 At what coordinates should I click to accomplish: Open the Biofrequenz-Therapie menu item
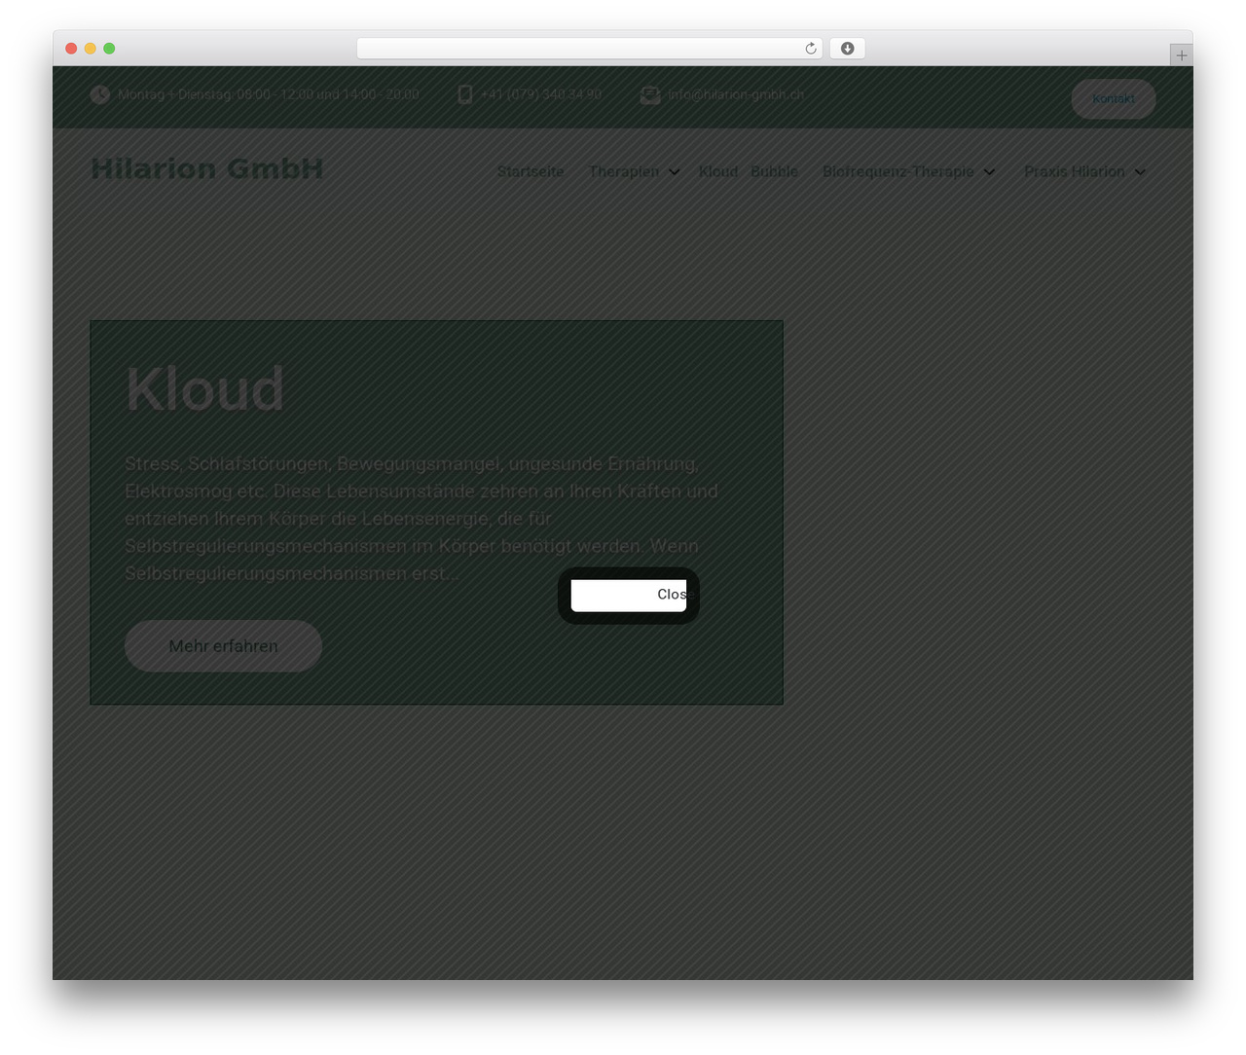pos(898,171)
